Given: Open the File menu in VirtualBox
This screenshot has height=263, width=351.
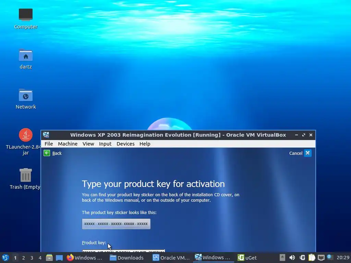Looking at the screenshot, I should (49, 144).
